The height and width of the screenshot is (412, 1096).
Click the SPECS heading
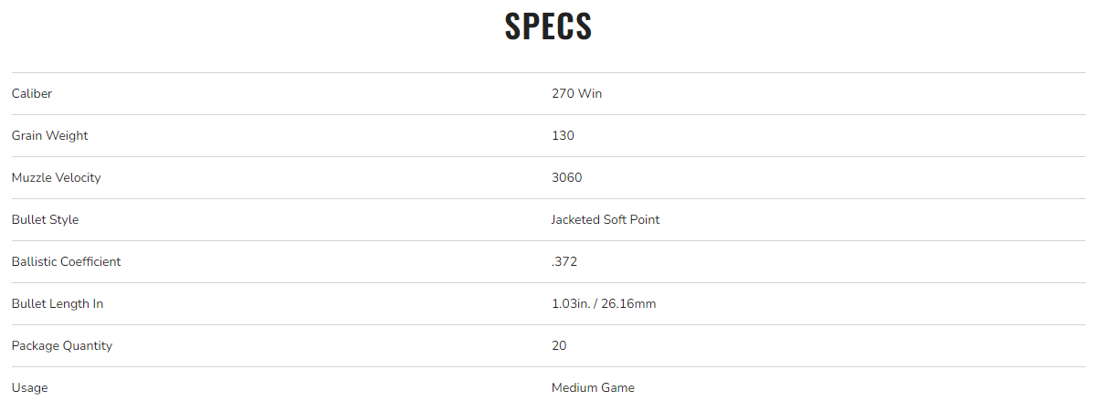pyautogui.click(x=548, y=26)
